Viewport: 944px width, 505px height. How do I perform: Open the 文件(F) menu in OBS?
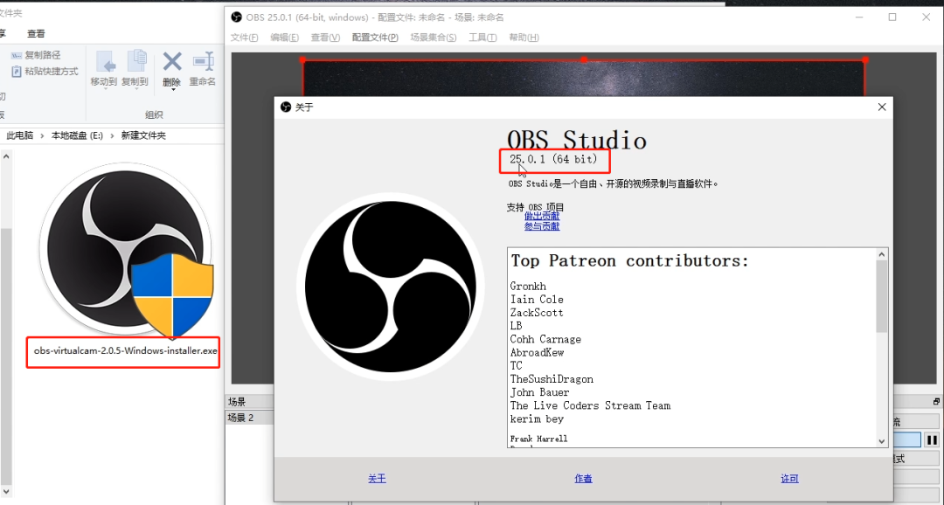point(244,38)
